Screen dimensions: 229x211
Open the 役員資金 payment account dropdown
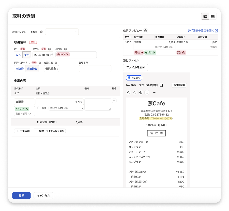pyautogui.click(x=51, y=68)
